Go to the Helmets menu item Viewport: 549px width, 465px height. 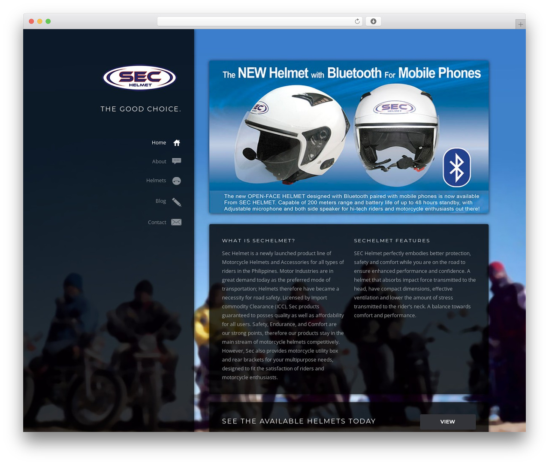(x=156, y=181)
